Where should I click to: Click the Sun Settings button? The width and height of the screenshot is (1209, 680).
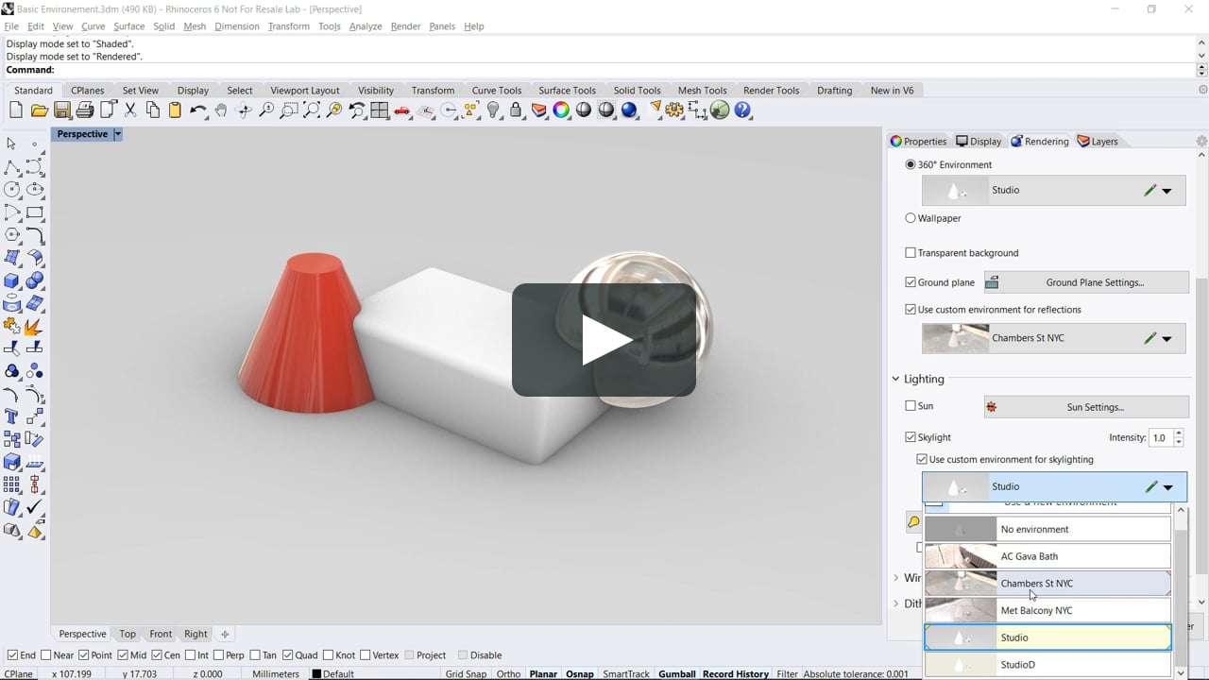(x=1086, y=407)
